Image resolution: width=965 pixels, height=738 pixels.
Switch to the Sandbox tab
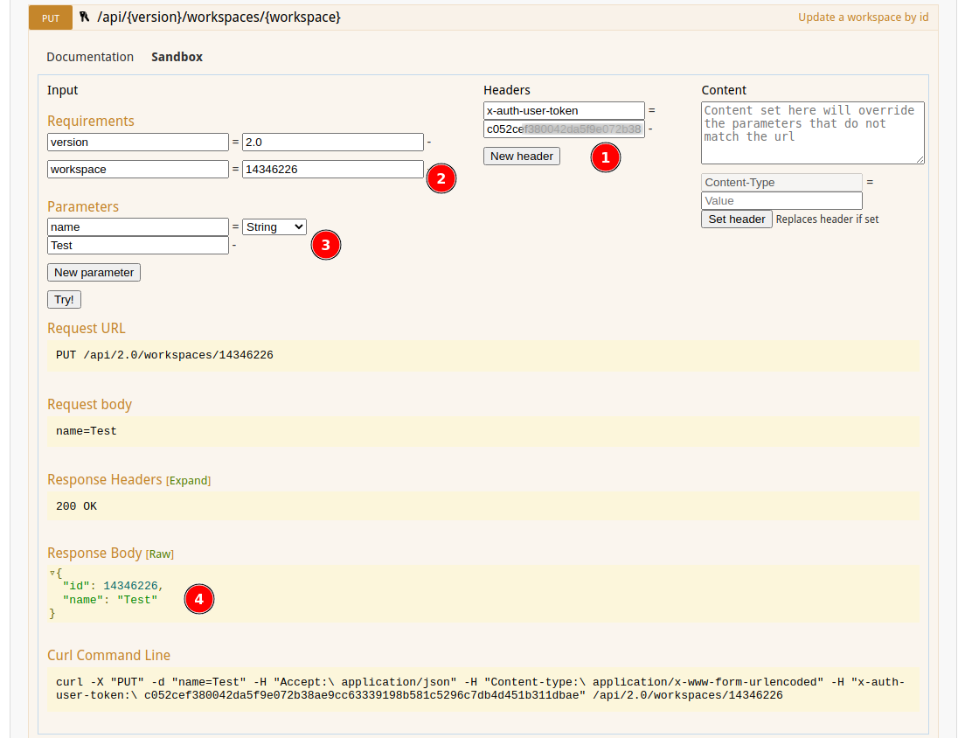(177, 57)
